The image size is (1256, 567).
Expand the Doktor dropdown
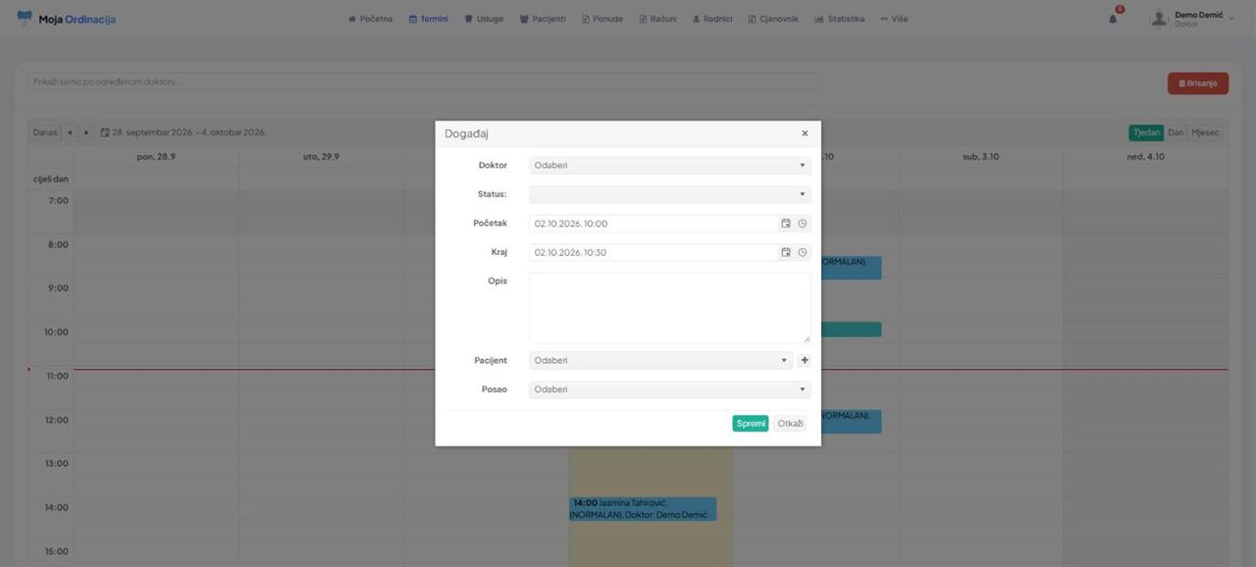[x=670, y=166]
